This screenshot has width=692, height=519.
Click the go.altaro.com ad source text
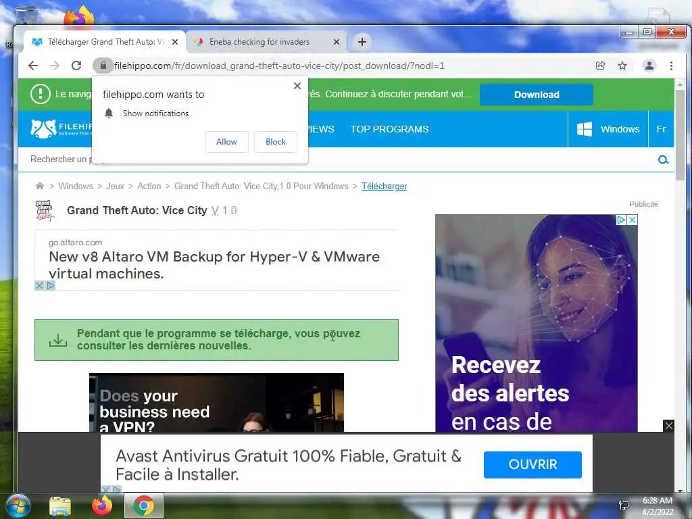(x=75, y=243)
